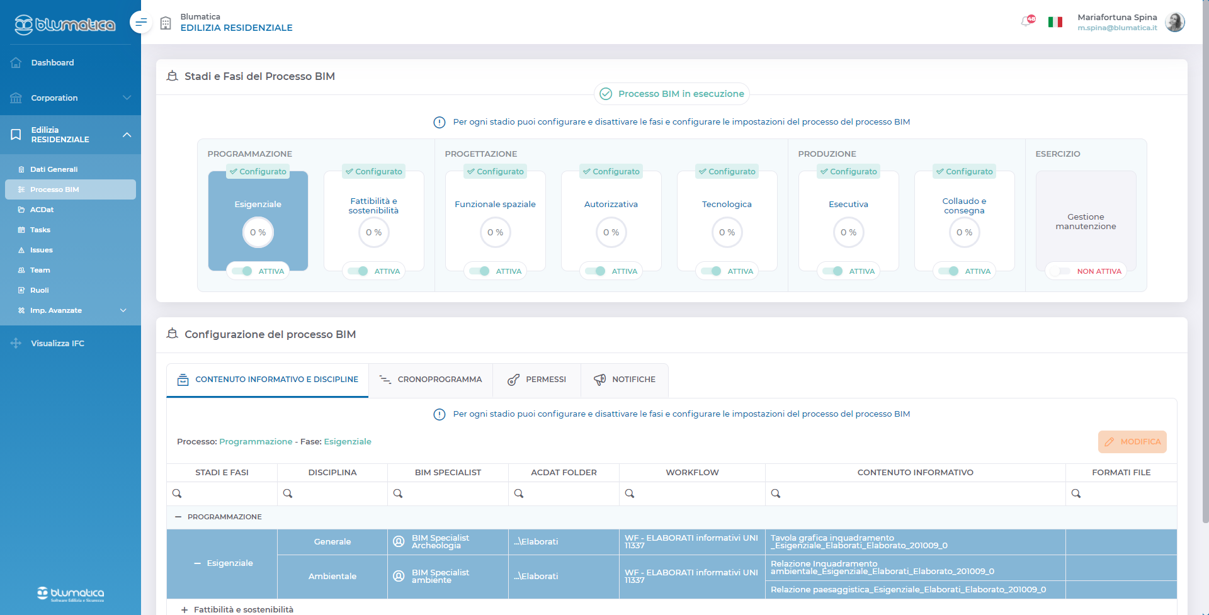This screenshot has width=1209, height=615.
Task: Click Tecnologica 0 % progress circle
Action: point(727,232)
